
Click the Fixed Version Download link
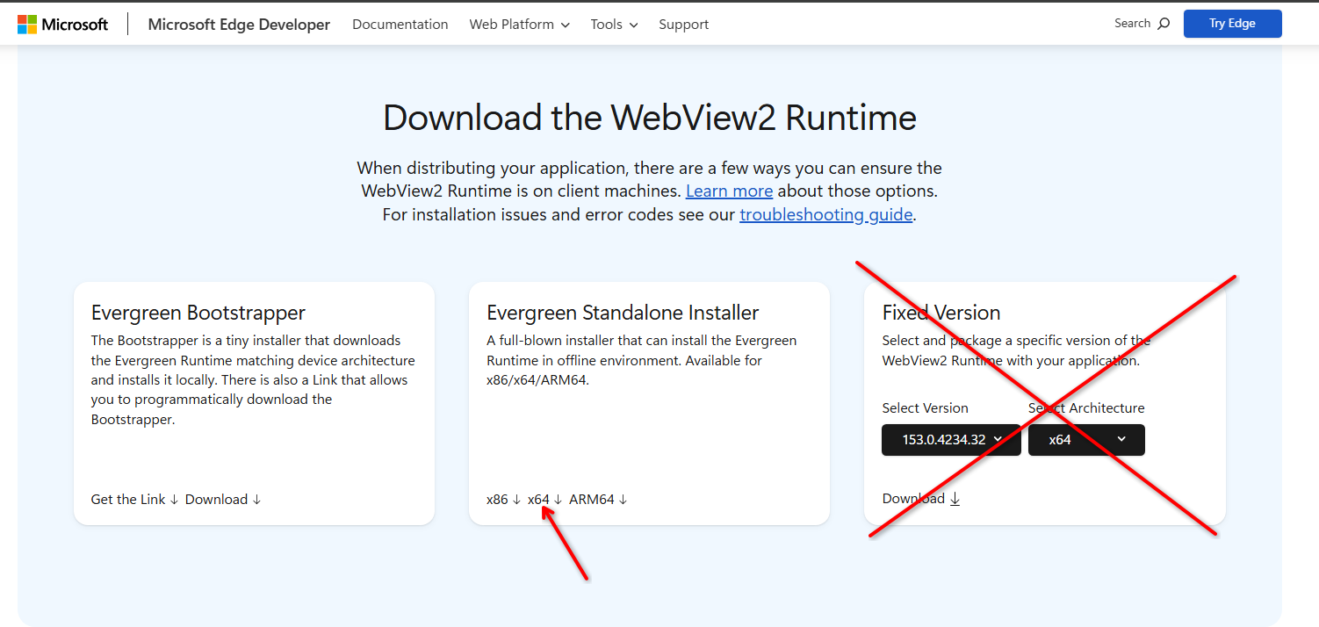click(x=920, y=498)
